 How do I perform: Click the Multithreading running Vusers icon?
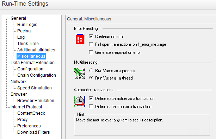coord(80,74)
